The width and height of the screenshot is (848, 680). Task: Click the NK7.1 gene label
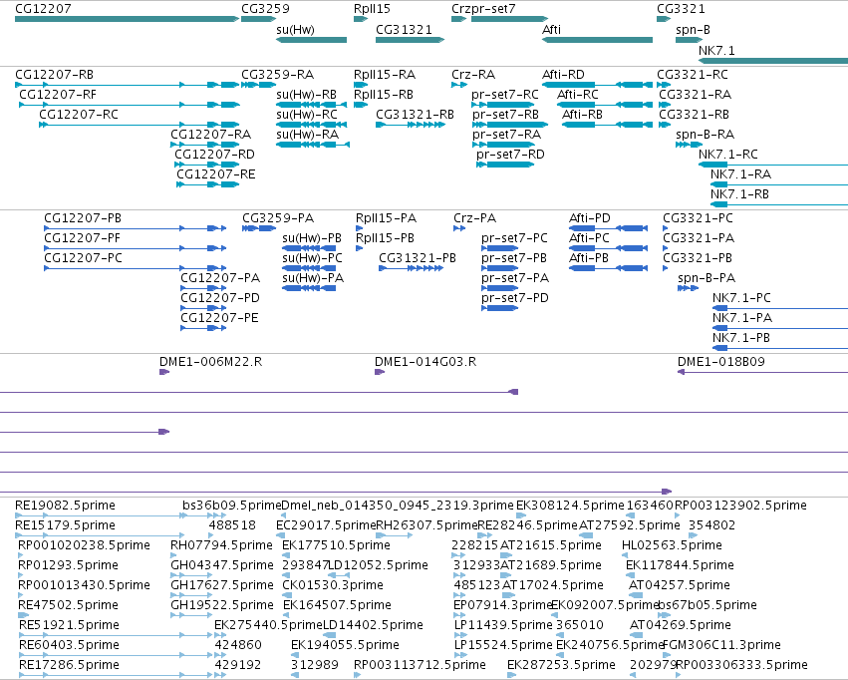[716, 50]
